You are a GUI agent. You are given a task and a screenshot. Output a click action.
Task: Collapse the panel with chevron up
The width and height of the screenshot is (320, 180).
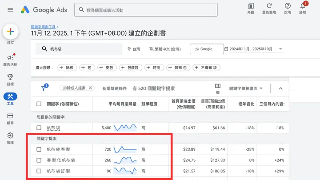point(280,88)
